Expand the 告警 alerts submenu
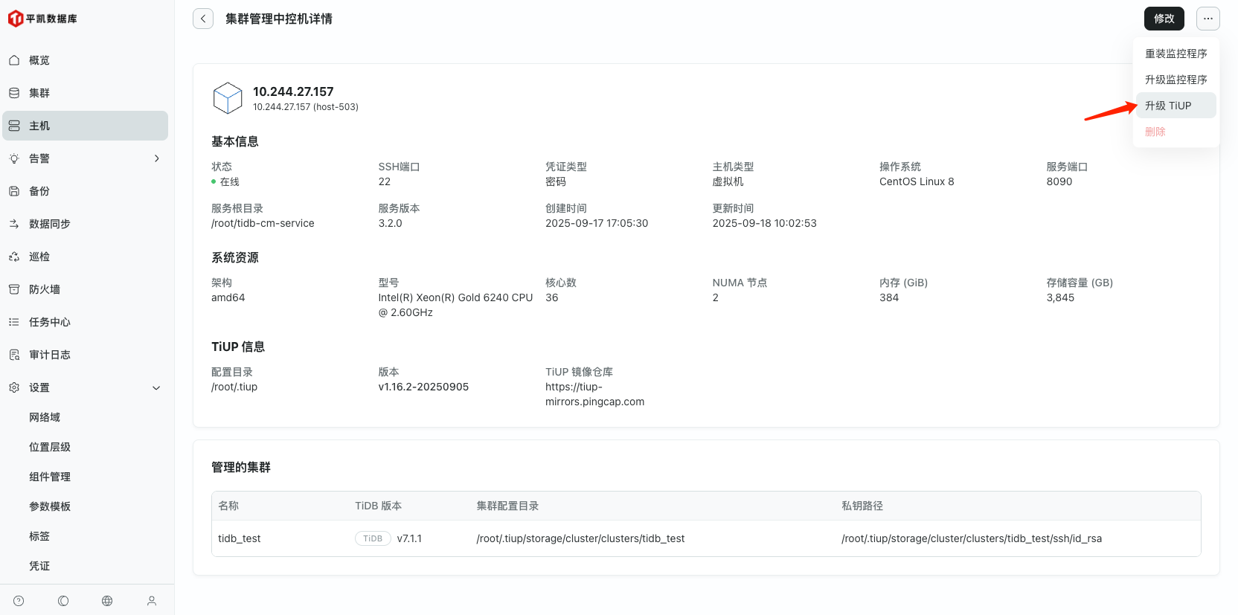Image resolution: width=1238 pixels, height=615 pixels. click(156, 158)
